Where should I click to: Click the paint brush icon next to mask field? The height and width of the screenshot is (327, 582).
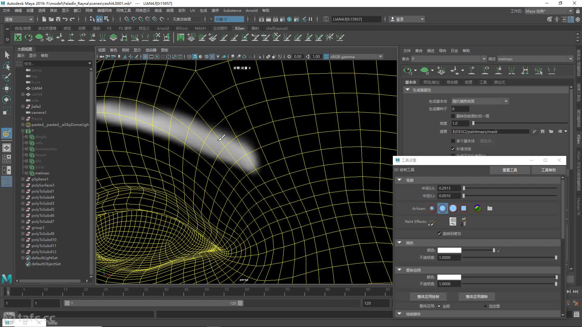click(x=534, y=131)
